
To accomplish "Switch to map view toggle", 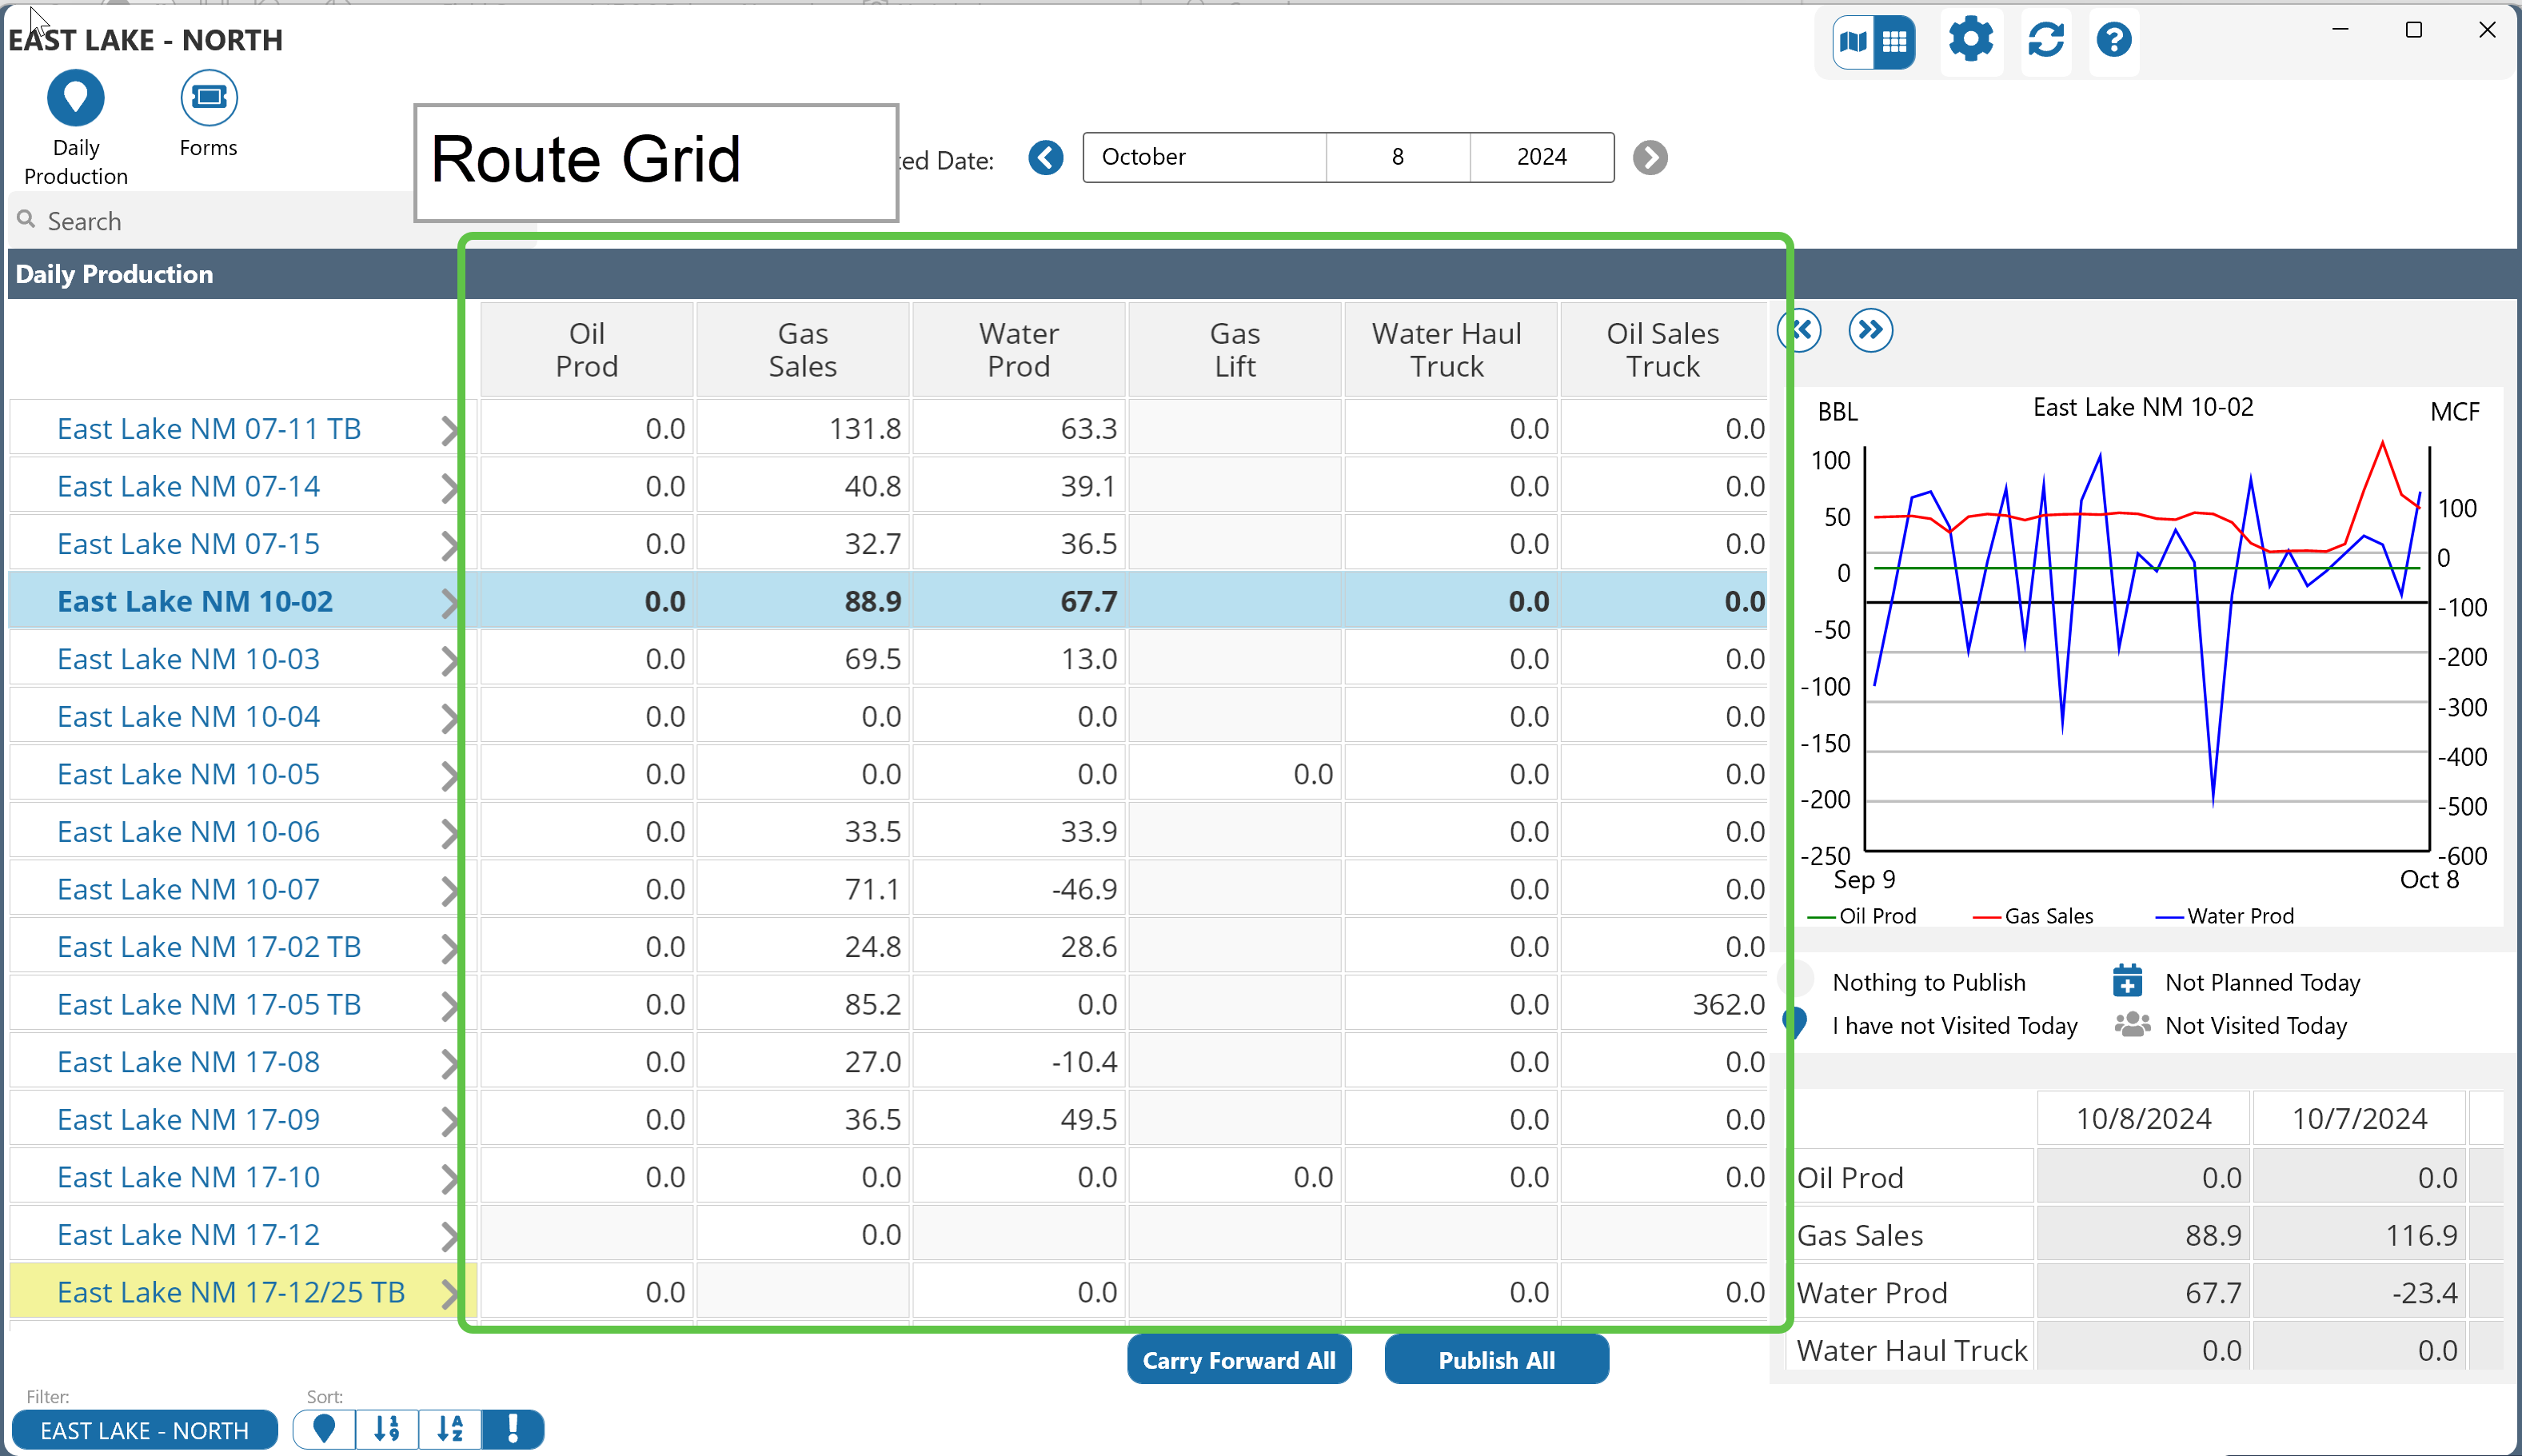I will [1853, 42].
